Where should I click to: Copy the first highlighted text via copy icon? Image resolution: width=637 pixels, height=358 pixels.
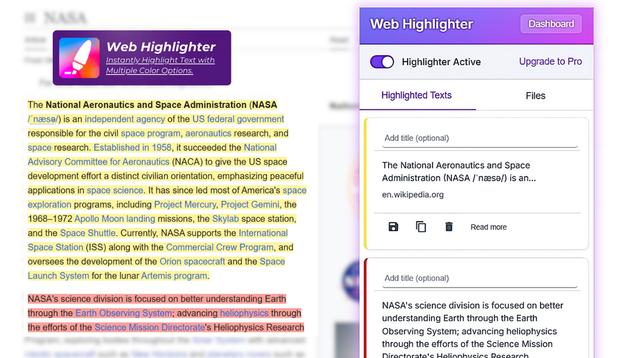(421, 227)
